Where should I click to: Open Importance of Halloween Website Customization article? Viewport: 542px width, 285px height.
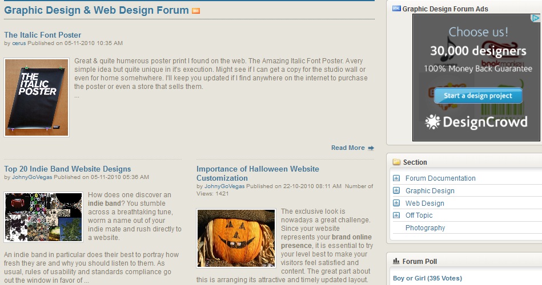click(x=258, y=173)
